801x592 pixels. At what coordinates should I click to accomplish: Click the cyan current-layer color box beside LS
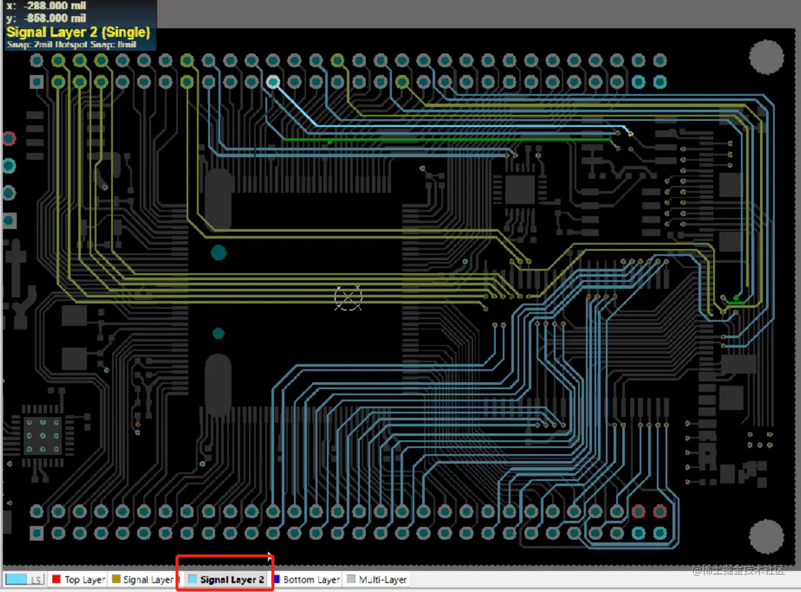click(17, 579)
